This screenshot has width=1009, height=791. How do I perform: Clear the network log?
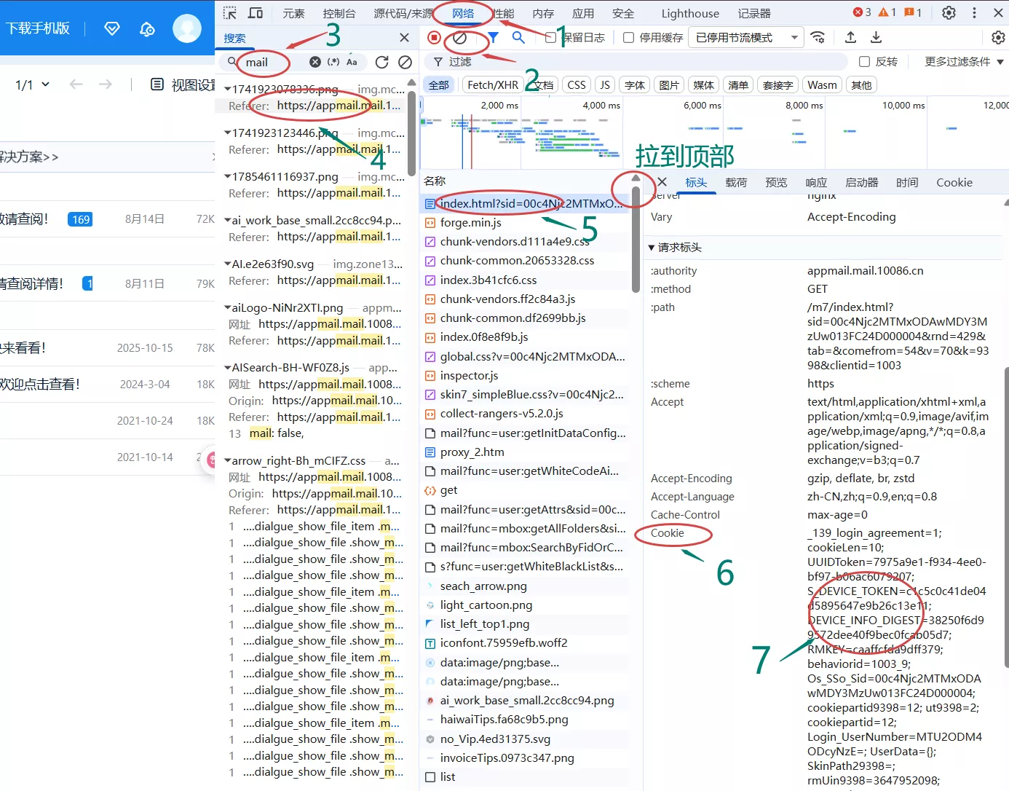pyautogui.click(x=460, y=37)
